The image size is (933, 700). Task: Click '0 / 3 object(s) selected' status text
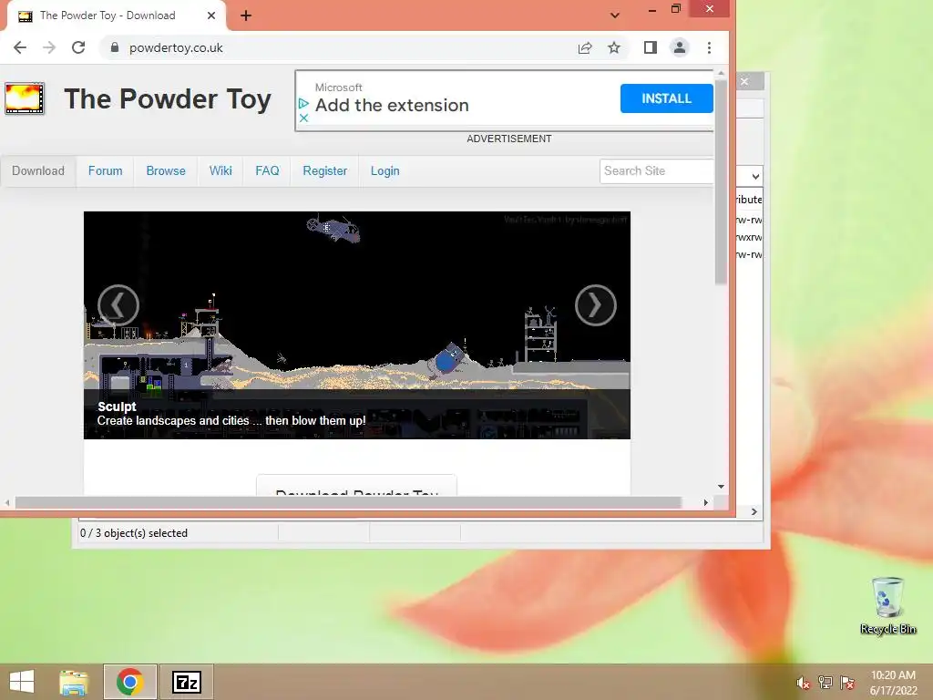[x=134, y=533]
